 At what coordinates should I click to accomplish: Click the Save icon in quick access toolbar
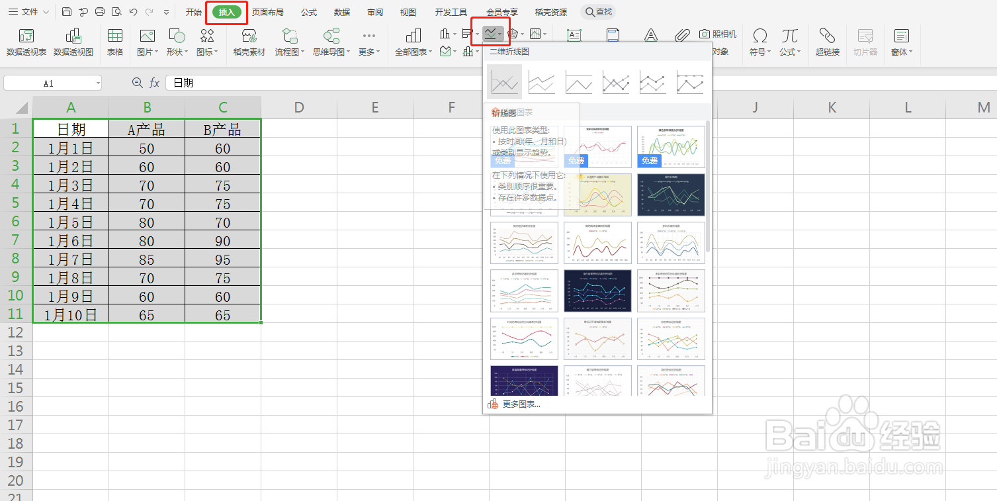67,12
